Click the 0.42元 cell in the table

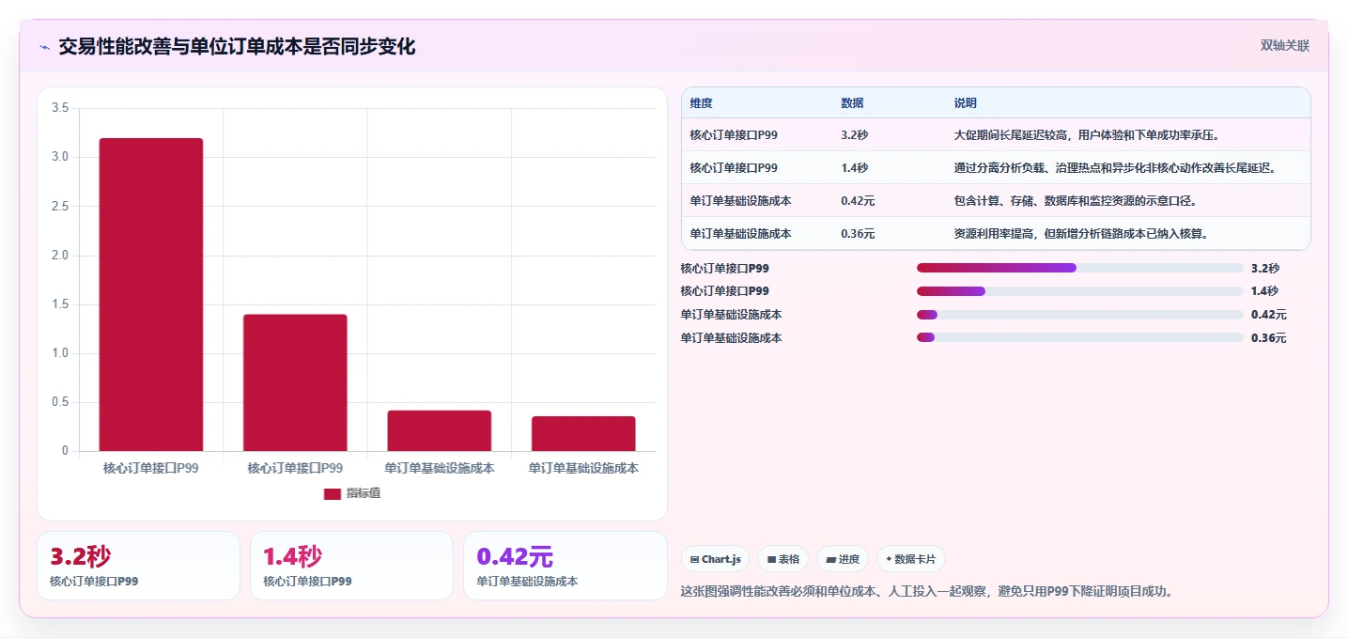click(x=858, y=201)
